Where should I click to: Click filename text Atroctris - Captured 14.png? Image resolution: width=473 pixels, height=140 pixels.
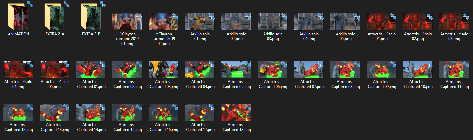[x=91, y=127]
